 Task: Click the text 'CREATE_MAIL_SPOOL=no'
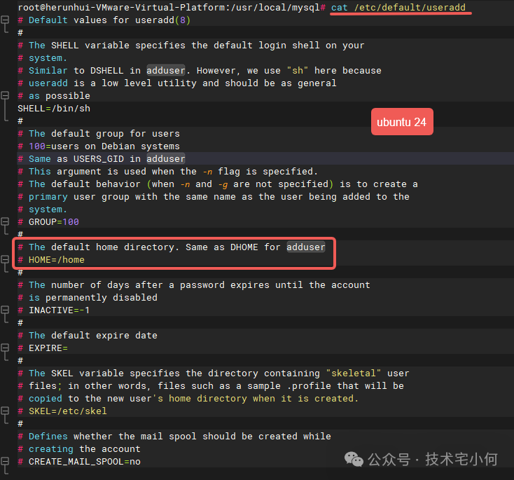pyautogui.click(x=85, y=462)
